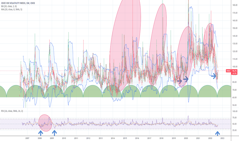Click the red VVIX symbol tag on price axis
This screenshot has height=141, width=239.
pyautogui.click(x=228, y=71)
